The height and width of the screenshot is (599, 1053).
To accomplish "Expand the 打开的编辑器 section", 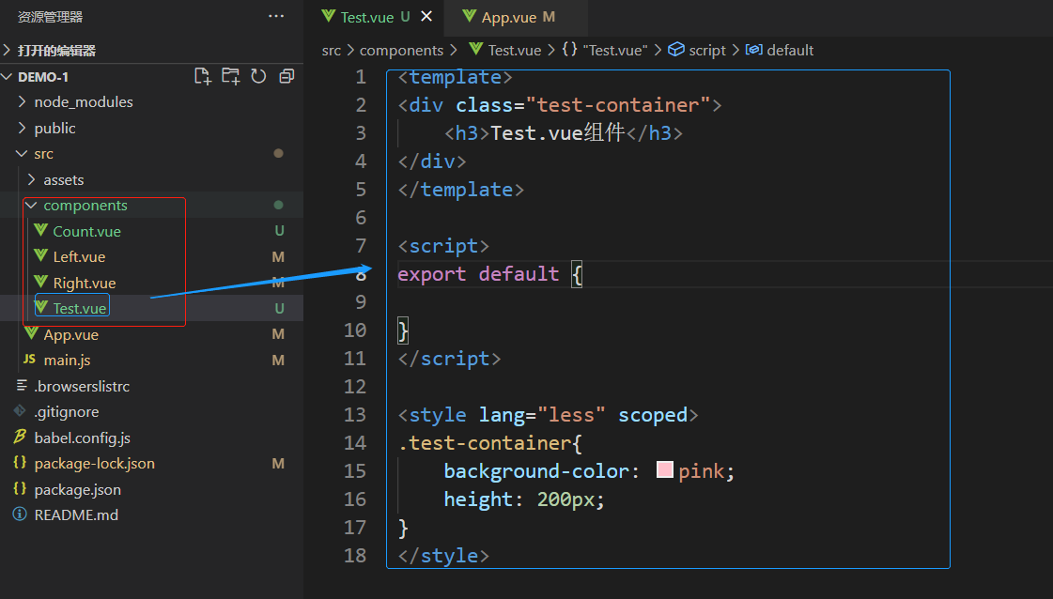I will [x=8, y=51].
